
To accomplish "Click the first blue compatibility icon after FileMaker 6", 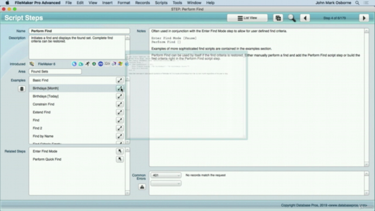I will point(74,64).
